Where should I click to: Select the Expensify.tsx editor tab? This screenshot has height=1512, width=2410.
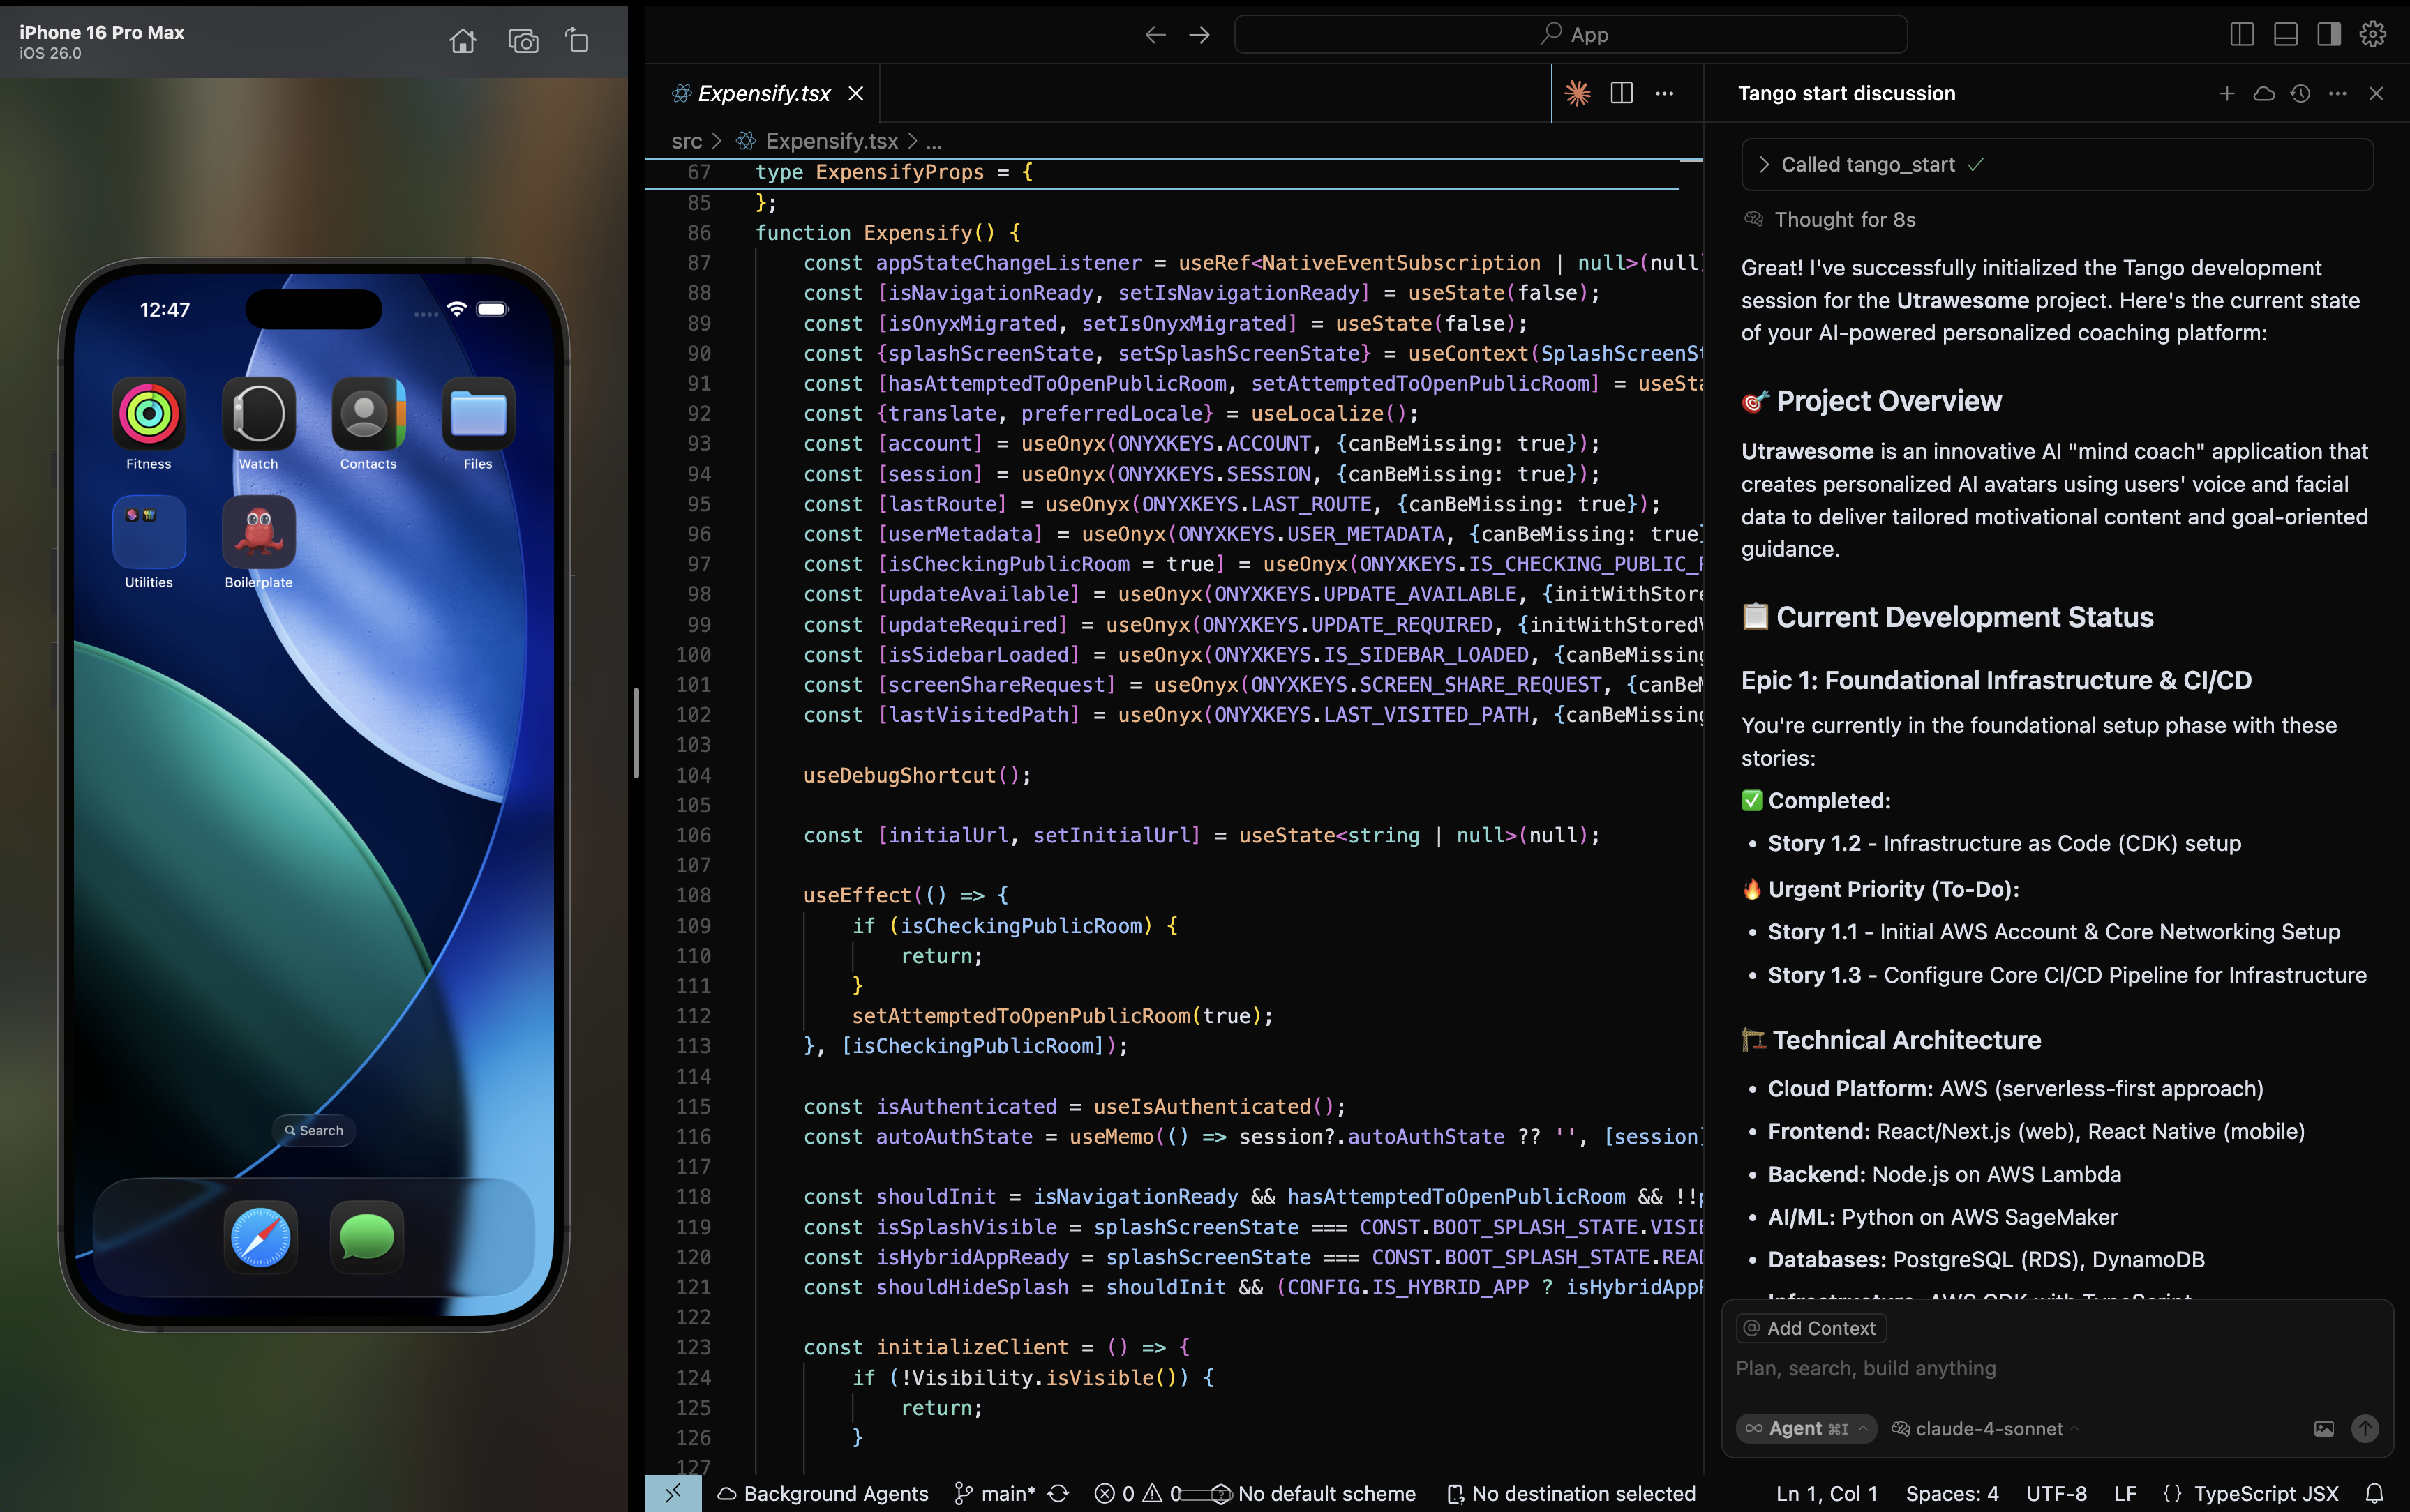click(x=763, y=93)
